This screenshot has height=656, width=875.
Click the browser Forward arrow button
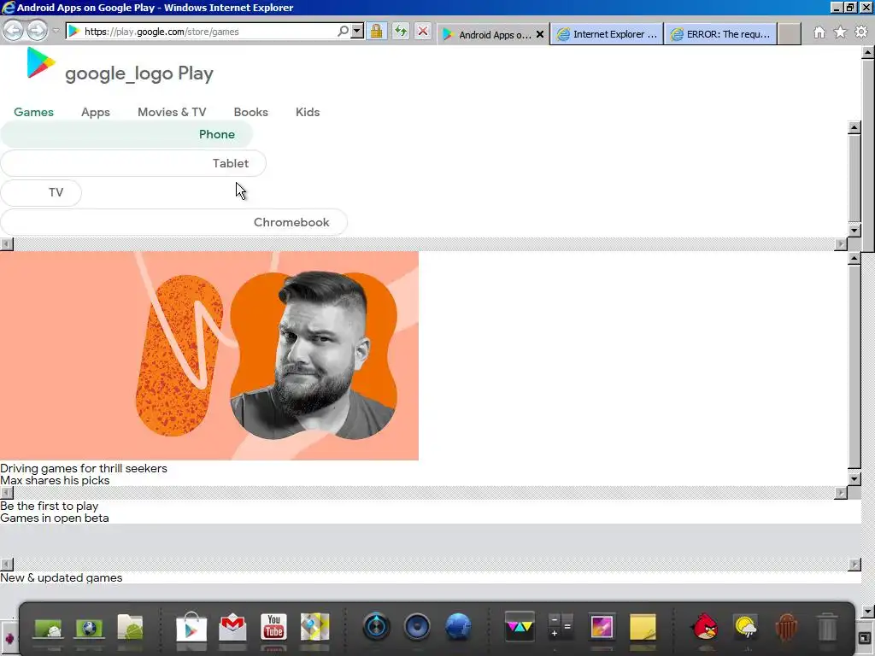tap(37, 31)
